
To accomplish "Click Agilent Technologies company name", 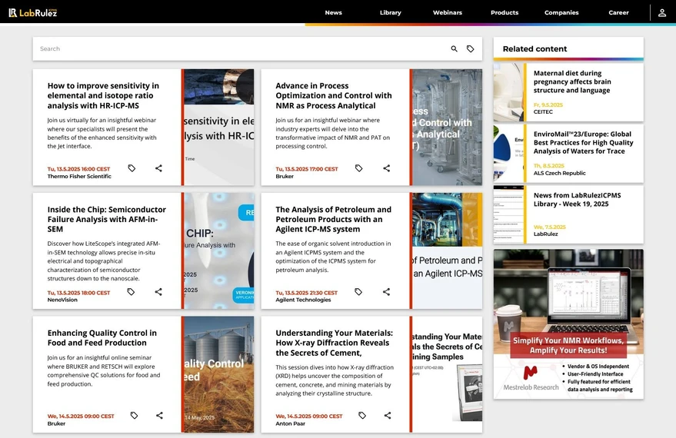I will click(303, 300).
